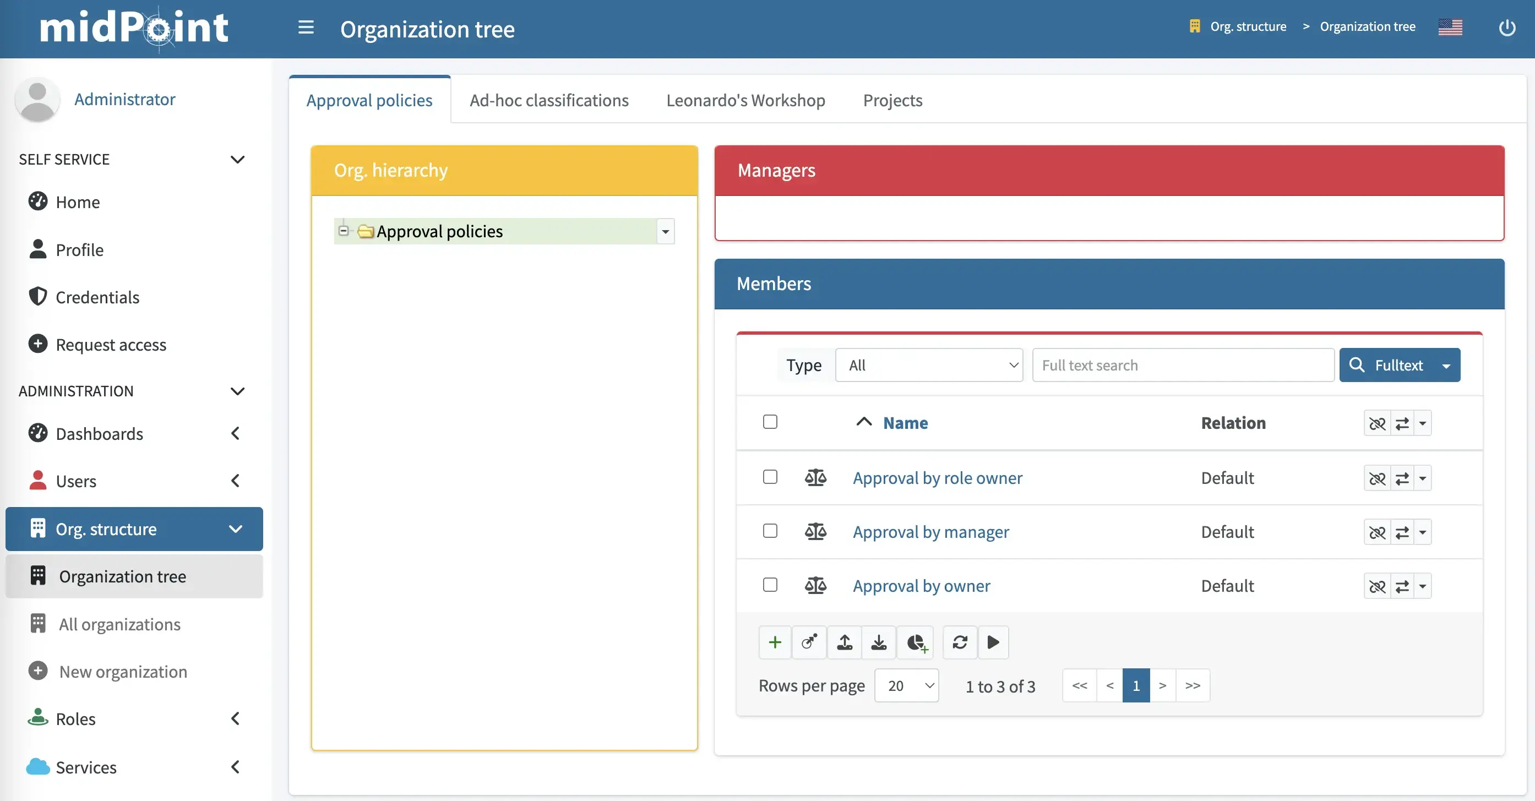Click the upload members icon
Viewport: 1535px width, 801px height.
[x=845, y=642]
